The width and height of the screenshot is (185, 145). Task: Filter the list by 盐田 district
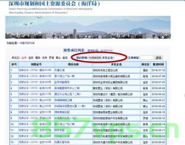pyautogui.click(x=65, y=58)
